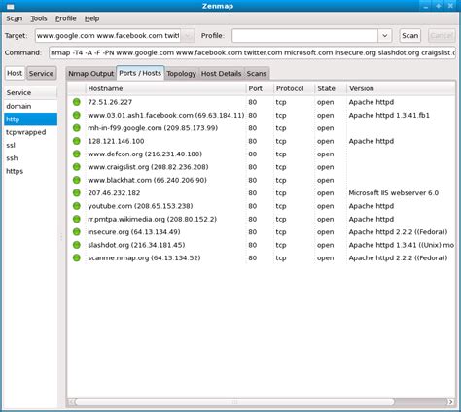Click into the Command input field
Image resolution: width=461 pixels, height=412 pixels.
(252, 52)
